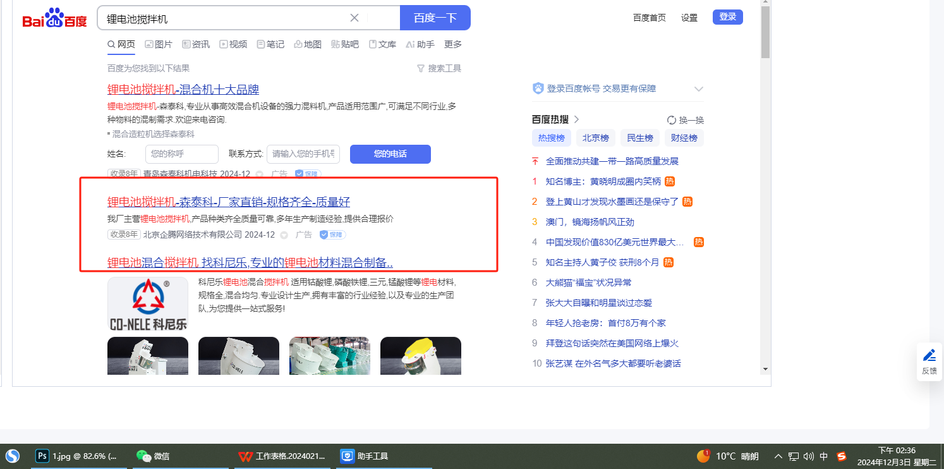Click the 您的电话 submit button
The height and width of the screenshot is (469, 944).
coord(390,154)
